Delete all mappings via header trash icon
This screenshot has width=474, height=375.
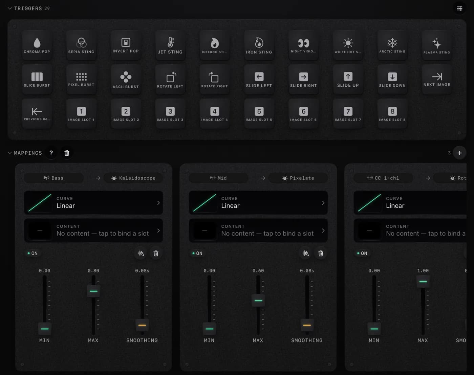coord(67,153)
